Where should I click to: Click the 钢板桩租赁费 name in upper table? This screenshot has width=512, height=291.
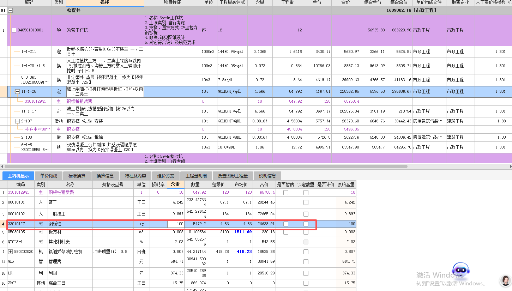tap(80, 102)
